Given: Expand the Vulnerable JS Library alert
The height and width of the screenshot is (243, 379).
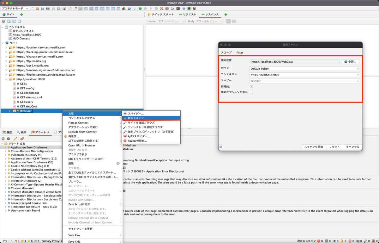Looking at the screenshot, I should pyautogui.click(x=6, y=155).
